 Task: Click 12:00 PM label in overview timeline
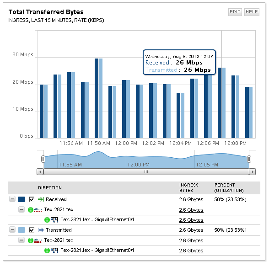pyautogui.click(x=138, y=165)
